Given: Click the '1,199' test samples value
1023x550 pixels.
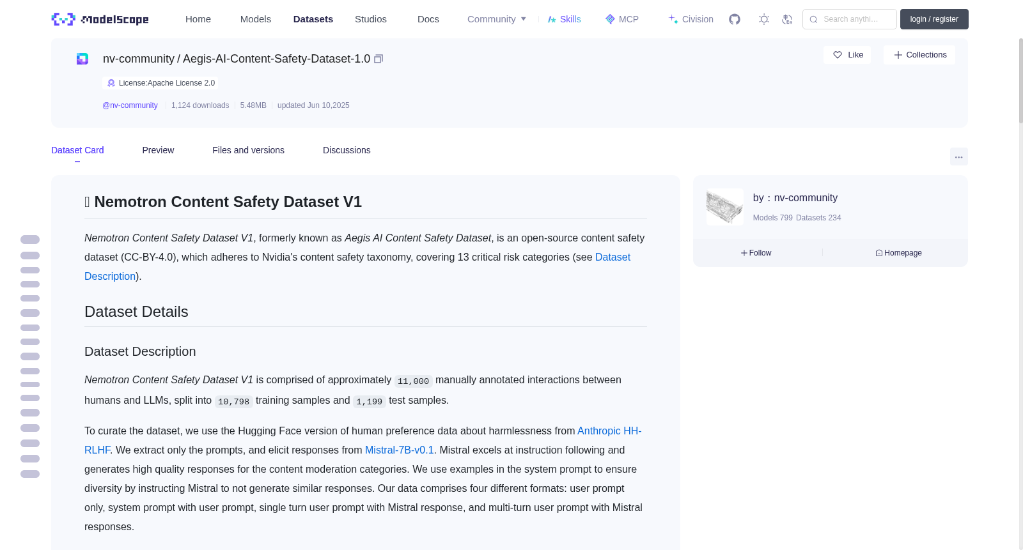Looking at the screenshot, I should coord(370,402).
